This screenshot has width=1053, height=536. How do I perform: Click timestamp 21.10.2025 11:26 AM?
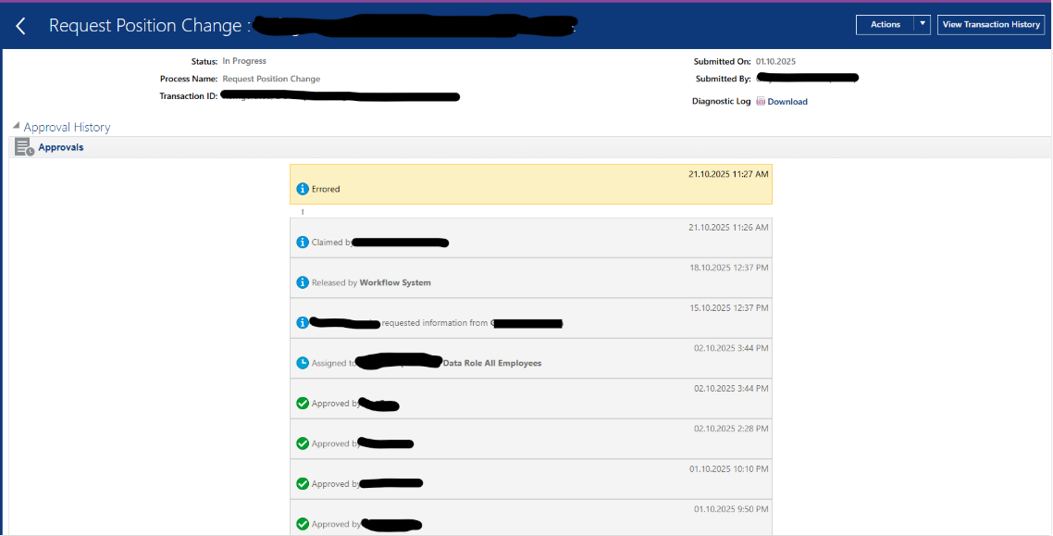click(x=728, y=227)
